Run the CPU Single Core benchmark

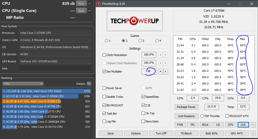click(x=81, y=11)
